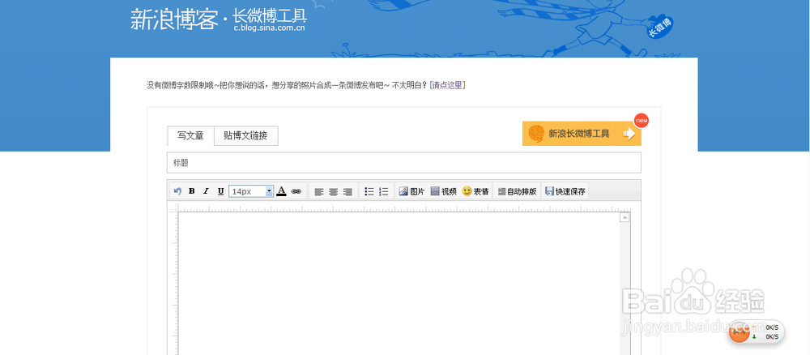Switch to the 贴博文链接 tab
This screenshot has width=810, height=355.
[x=246, y=136]
